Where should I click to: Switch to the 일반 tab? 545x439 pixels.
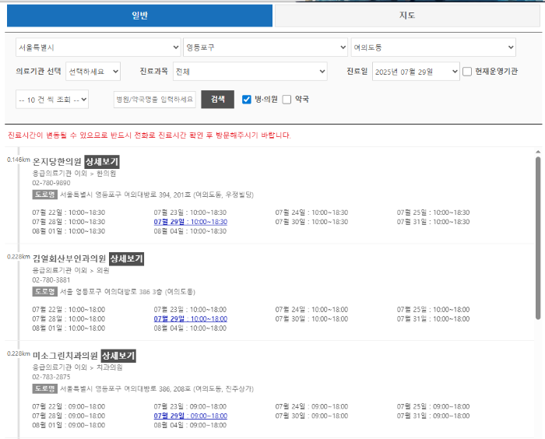tap(139, 16)
